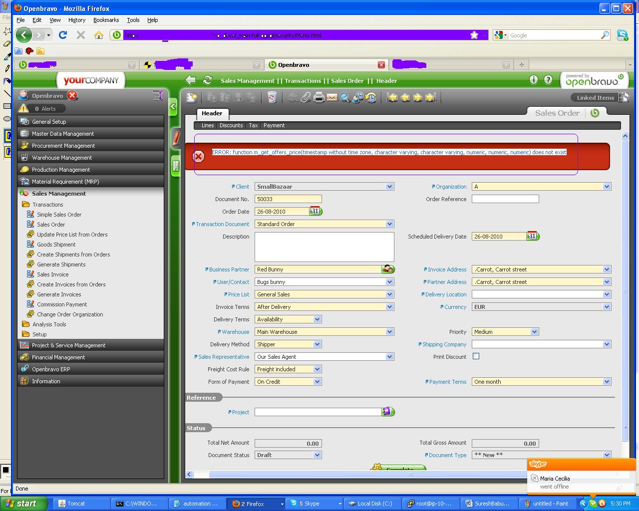Open Sales Invoice in the menu tree

pyautogui.click(x=53, y=274)
